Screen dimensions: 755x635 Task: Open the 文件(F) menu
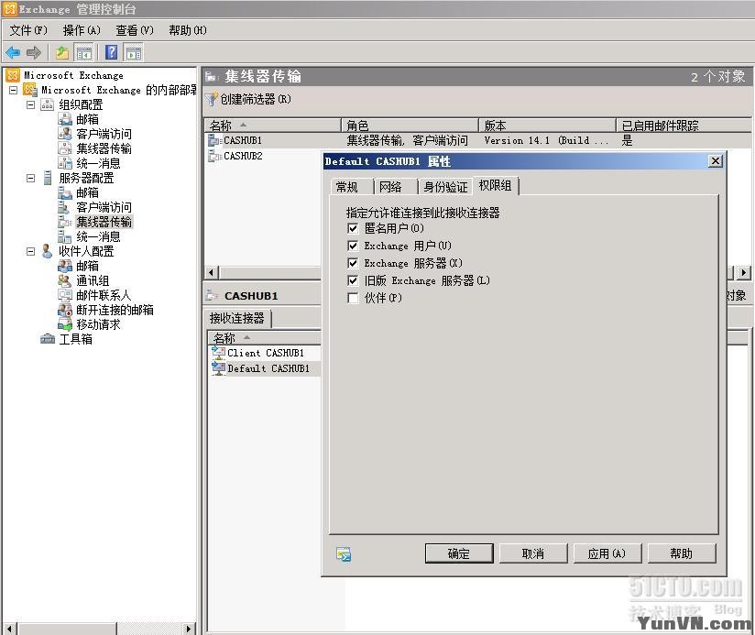28,30
